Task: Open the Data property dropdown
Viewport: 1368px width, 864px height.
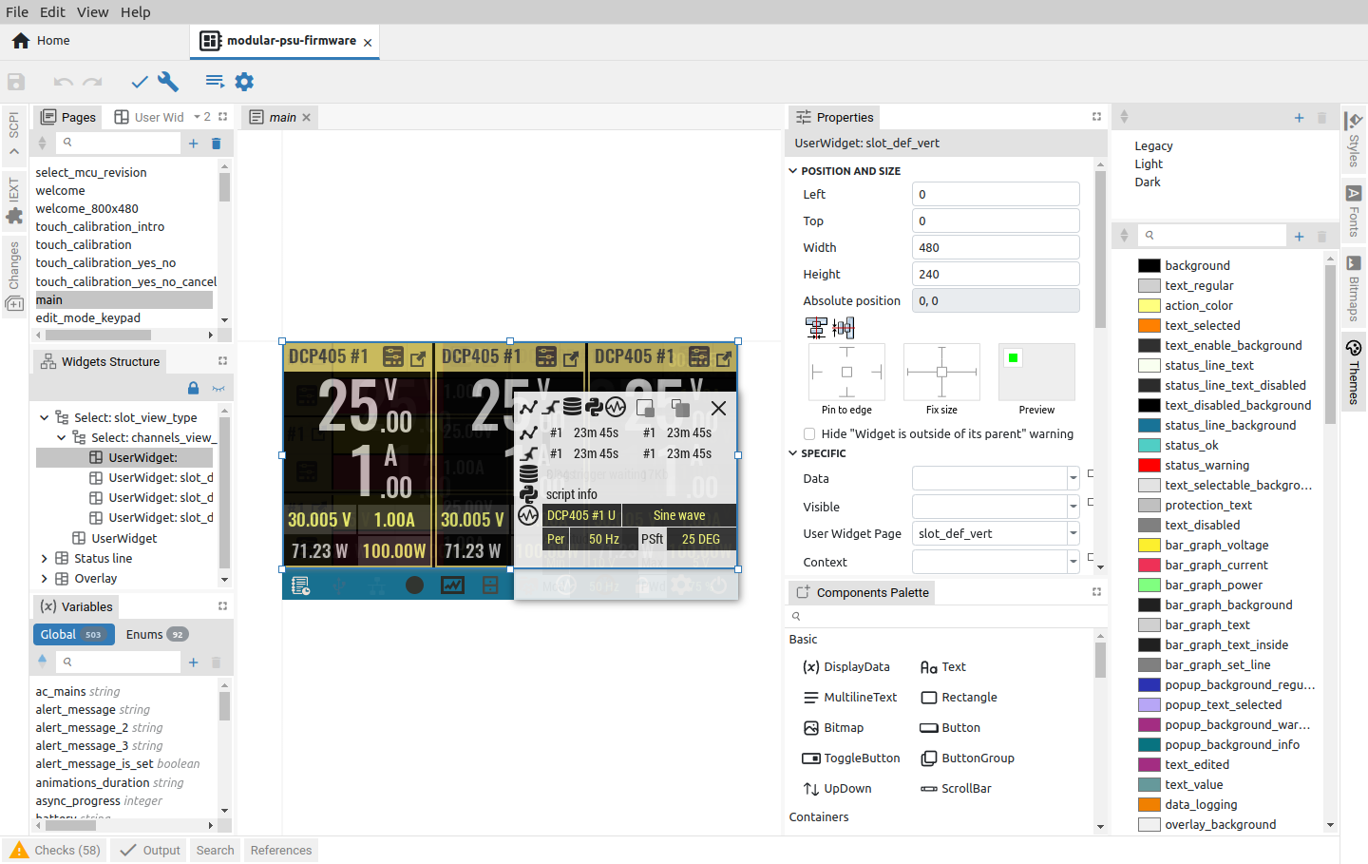Action: [x=1073, y=479]
